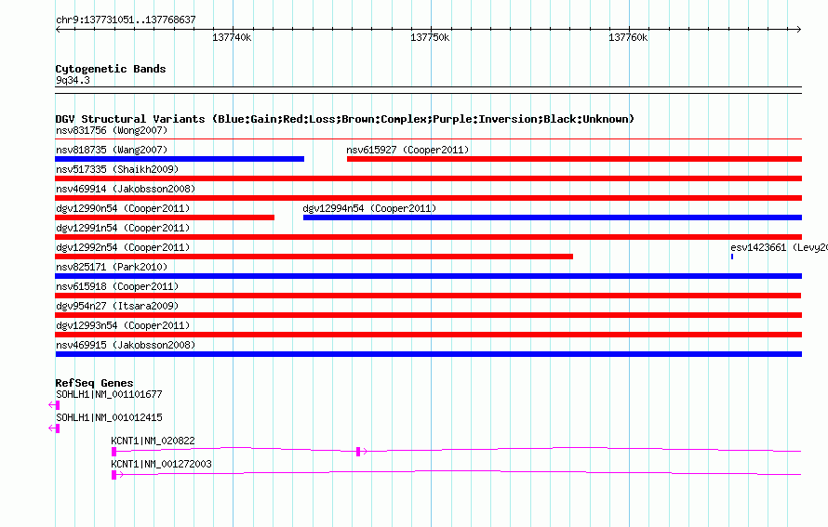Click the nsv469915 (Jakobsson2008) label
The width and height of the screenshot is (828, 527).
[126, 345]
